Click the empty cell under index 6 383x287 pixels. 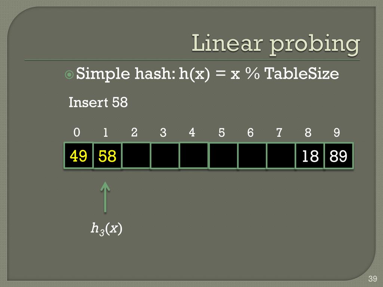pyautogui.click(x=252, y=156)
